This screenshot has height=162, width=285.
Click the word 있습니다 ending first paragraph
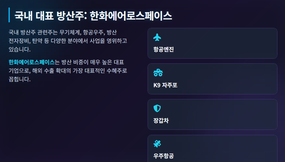[x=19, y=50]
